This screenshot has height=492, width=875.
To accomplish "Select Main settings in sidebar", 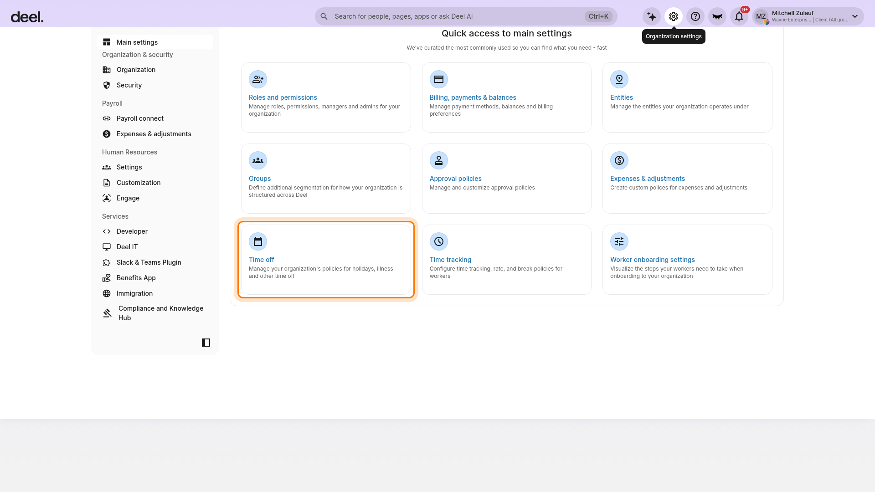I will point(155,42).
